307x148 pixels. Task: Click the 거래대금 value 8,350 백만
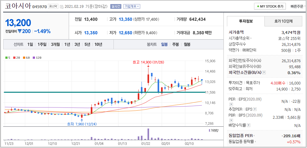click(x=202, y=33)
